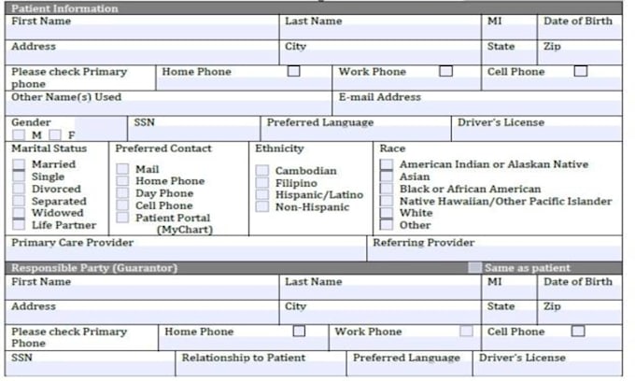Focus the E-mail Address field

477,104
